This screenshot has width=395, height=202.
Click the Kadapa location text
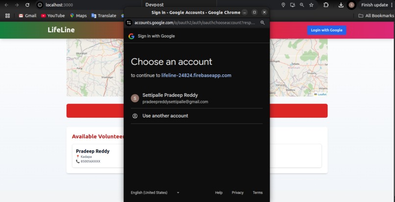(86, 157)
